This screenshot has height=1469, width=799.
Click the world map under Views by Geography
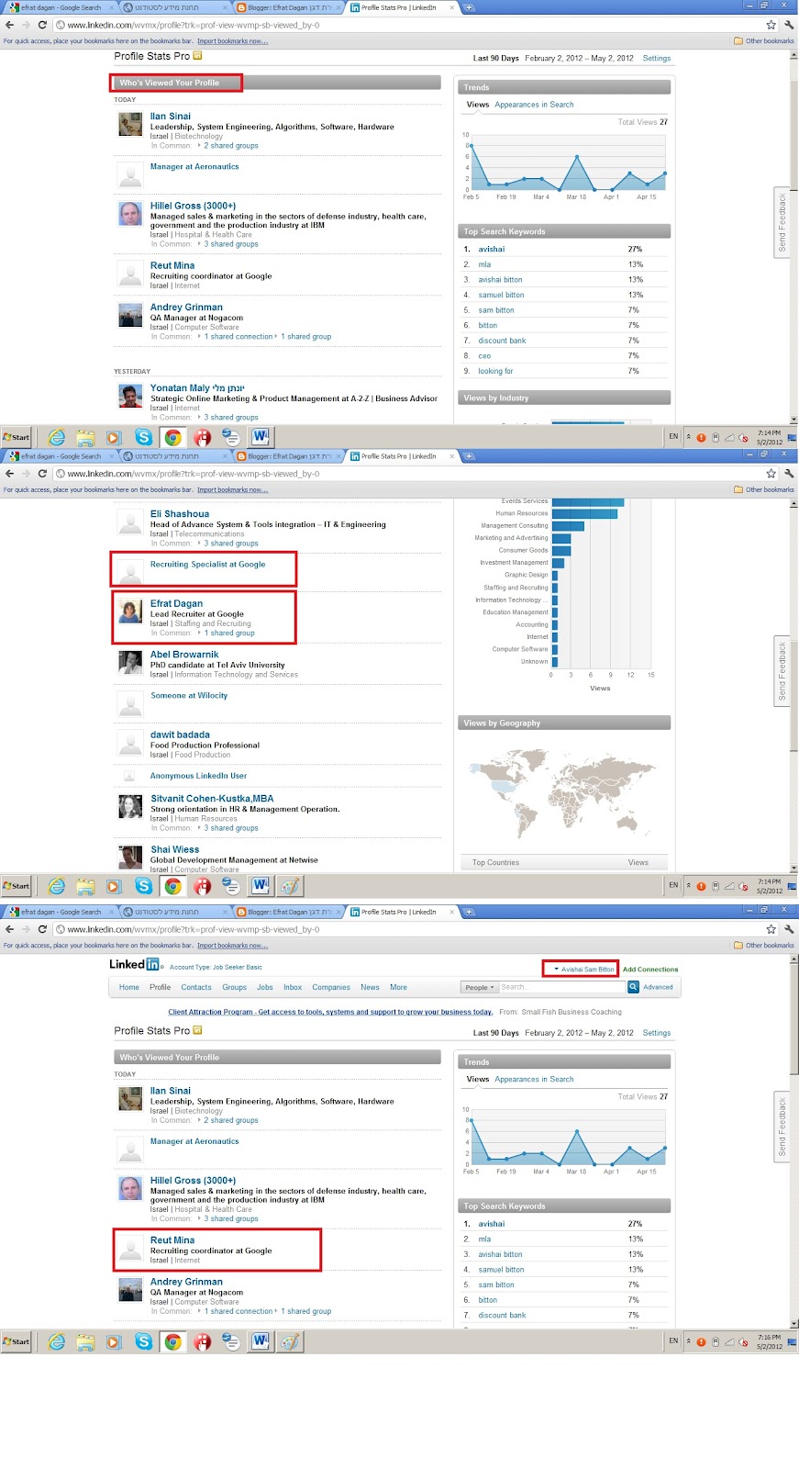click(564, 794)
